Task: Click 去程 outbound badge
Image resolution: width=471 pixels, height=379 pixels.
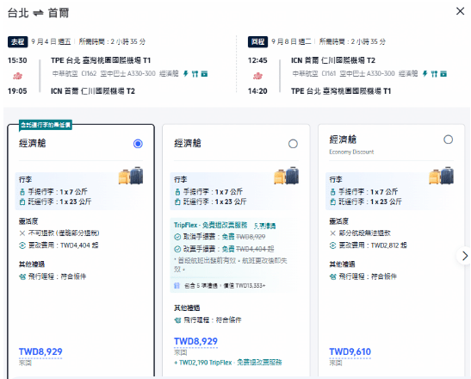Action: (18, 42)
